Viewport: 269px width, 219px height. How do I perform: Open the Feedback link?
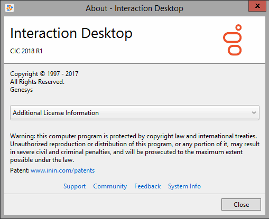147,186
